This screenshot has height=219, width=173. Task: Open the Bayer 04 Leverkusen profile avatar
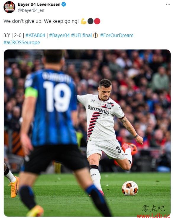point(9,7)
